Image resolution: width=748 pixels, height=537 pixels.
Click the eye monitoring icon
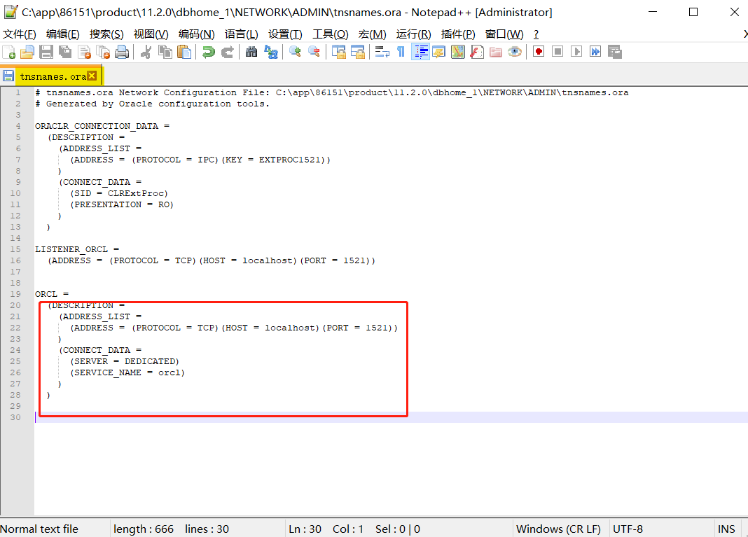click(x=515, y=52)
